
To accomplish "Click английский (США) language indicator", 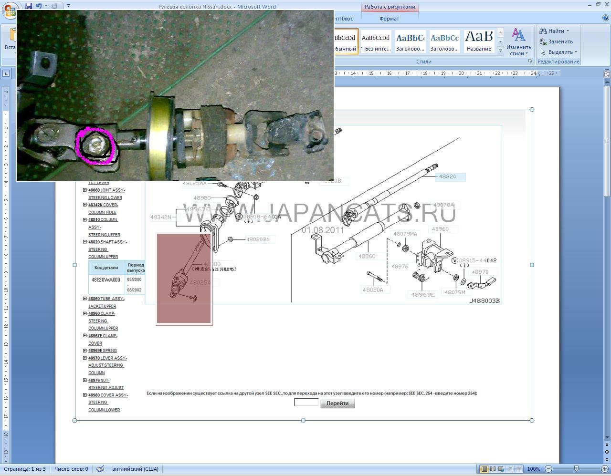I will pyautogui.click(x=135, y=469).
